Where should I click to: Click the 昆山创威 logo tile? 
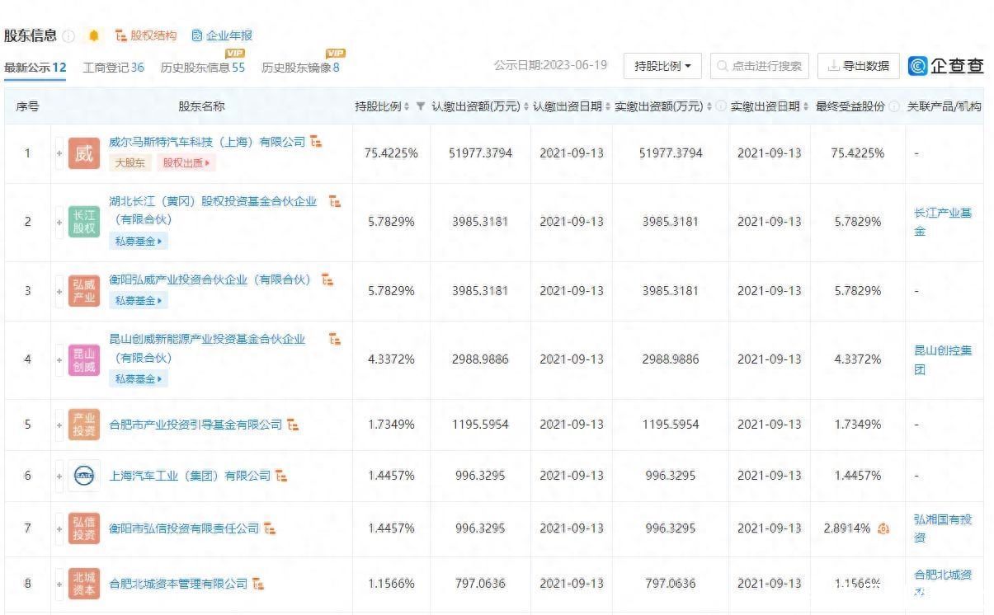(84, 359)
